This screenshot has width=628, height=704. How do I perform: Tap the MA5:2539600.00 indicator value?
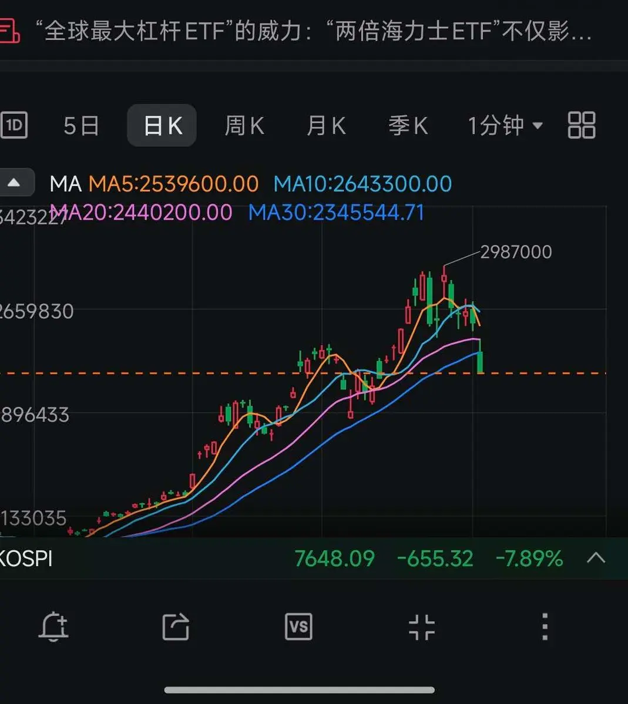click(x=173, y=184)
